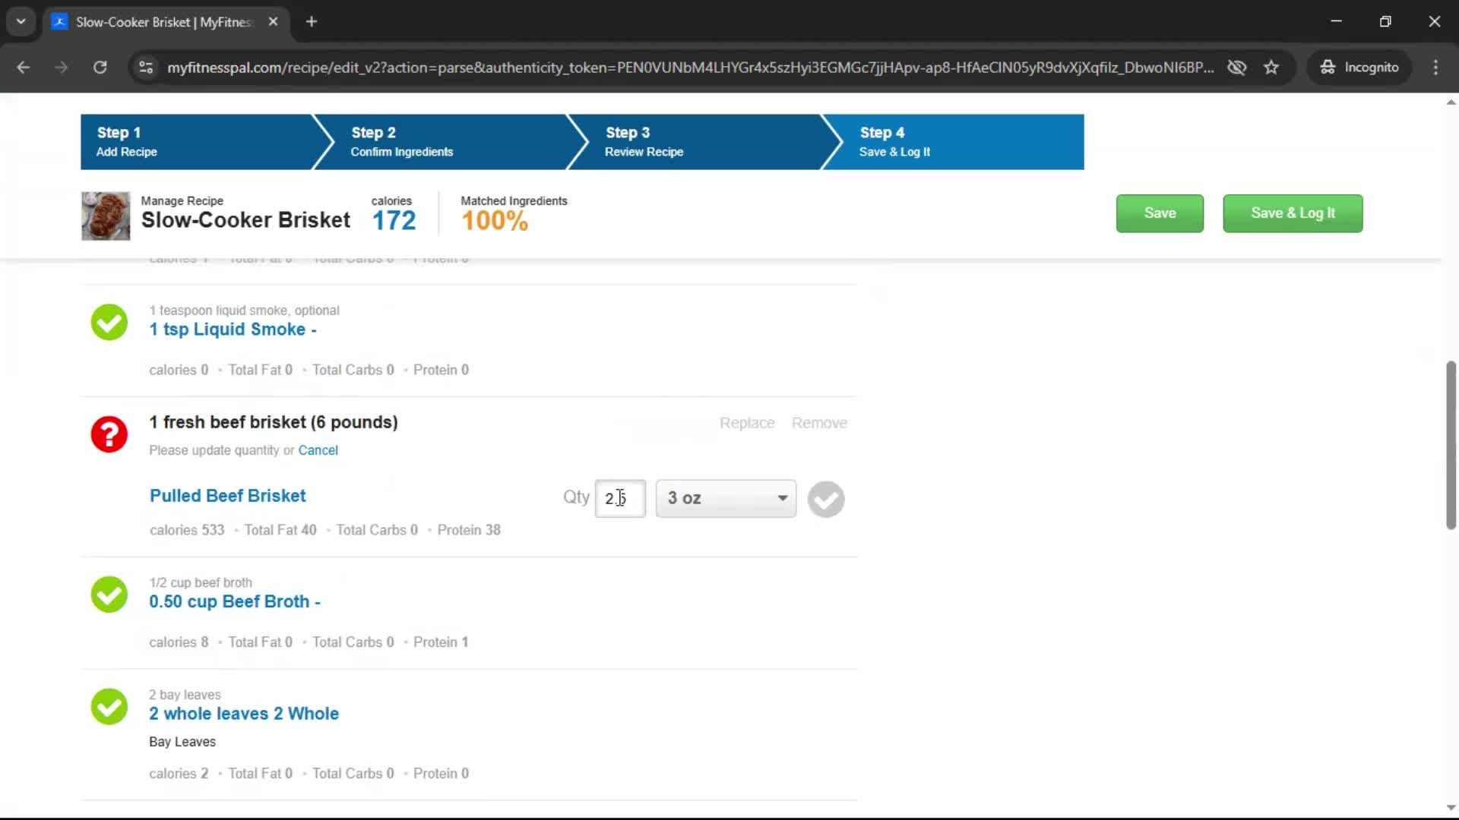Open the Incognito profile indicator
This screenshot has width=1459, height=820.
1359,67
